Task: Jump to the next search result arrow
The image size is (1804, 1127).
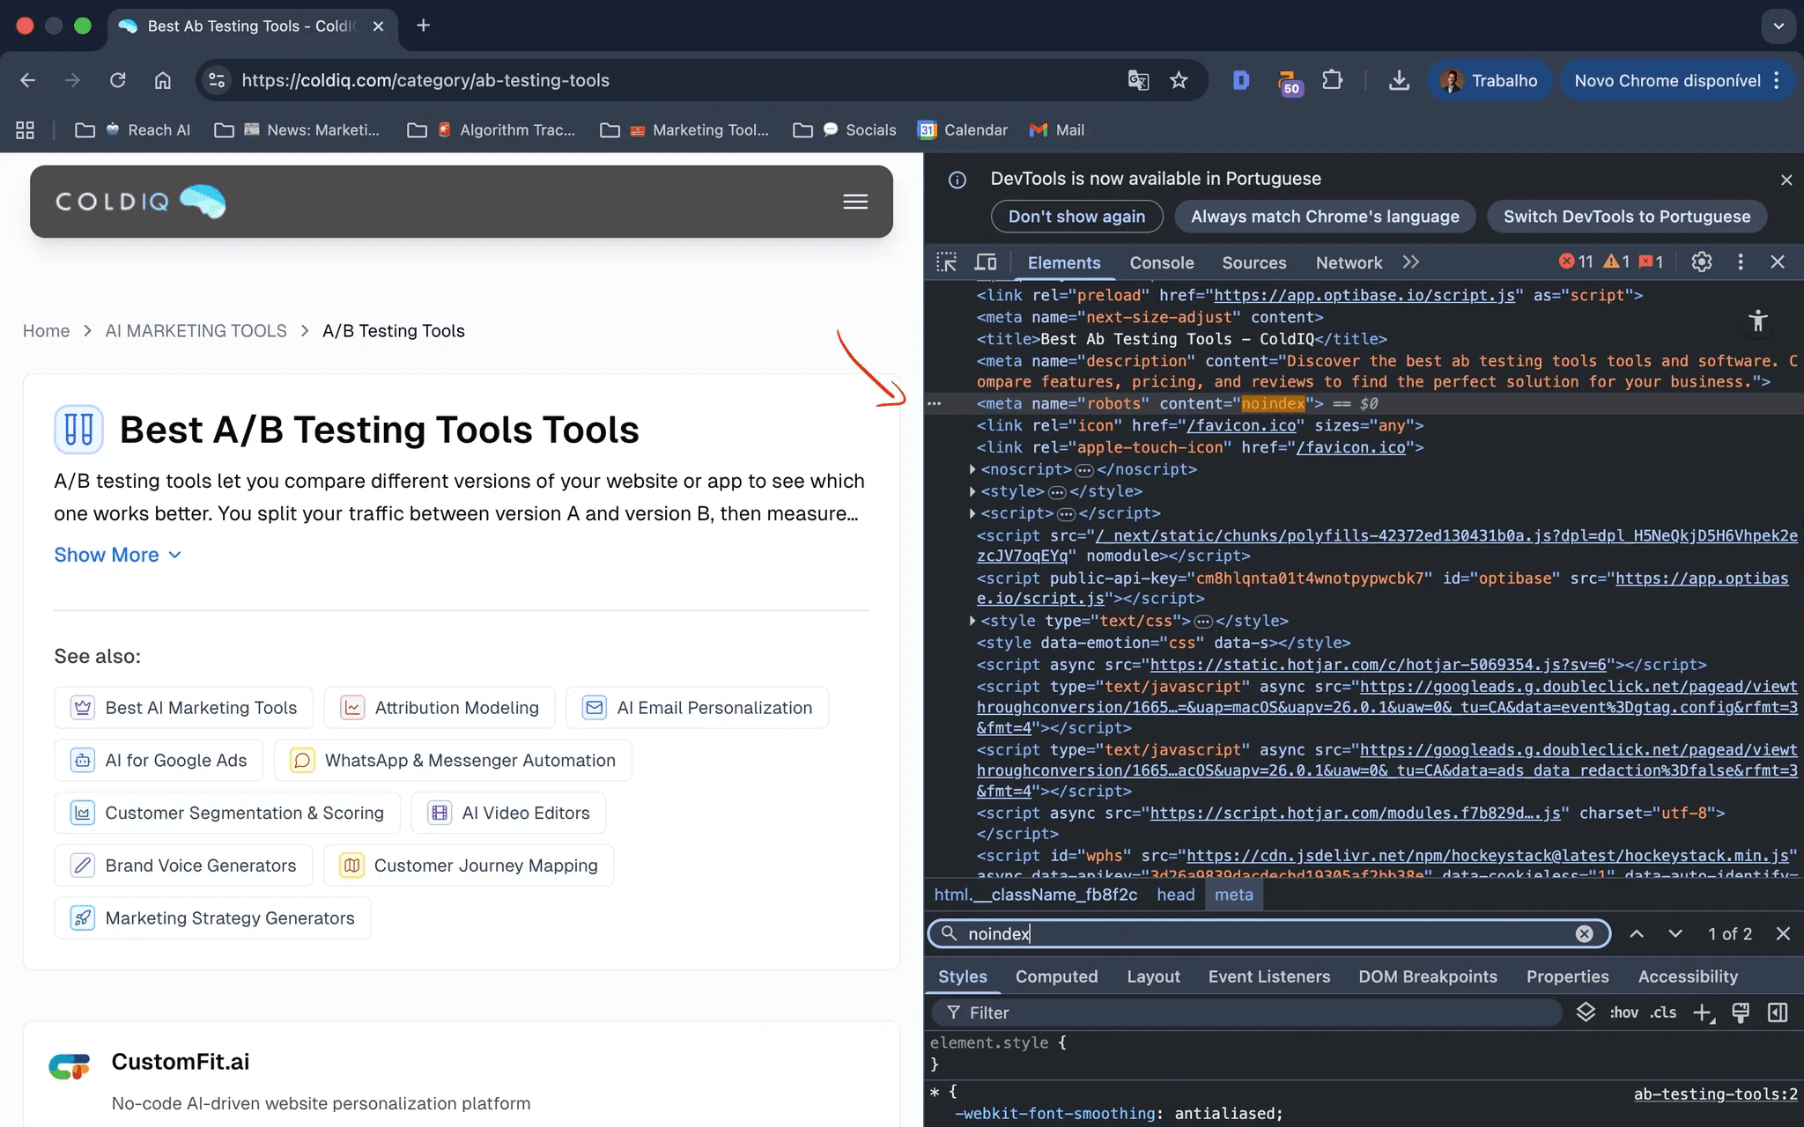Action: 1675,934
